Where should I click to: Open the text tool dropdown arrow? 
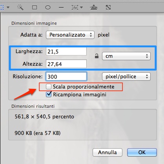coord(82,7)
